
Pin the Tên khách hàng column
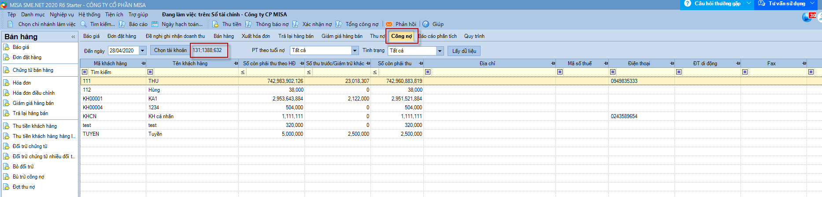[x=236, y=63]
